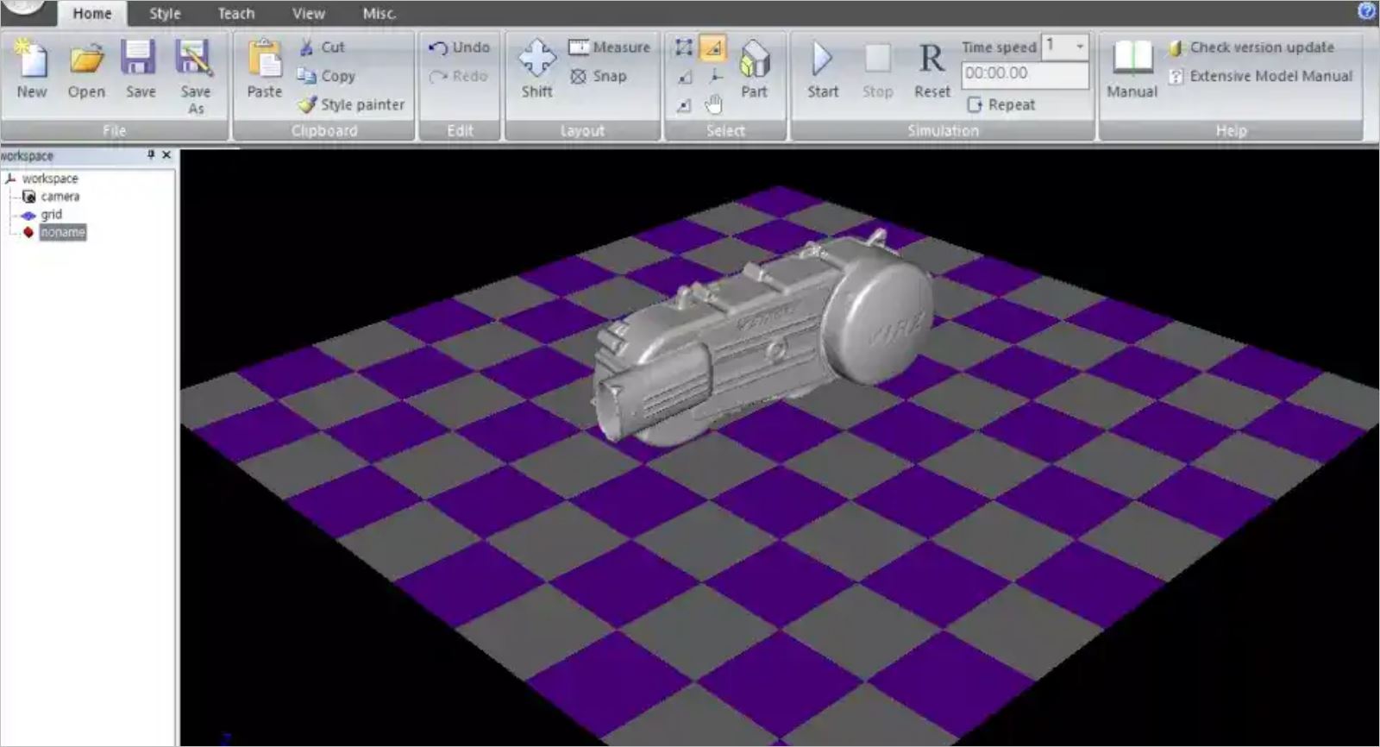Open the Time speed dropdown
The height and width of the screenshot is (747, 1380).
coord(1079,46)
